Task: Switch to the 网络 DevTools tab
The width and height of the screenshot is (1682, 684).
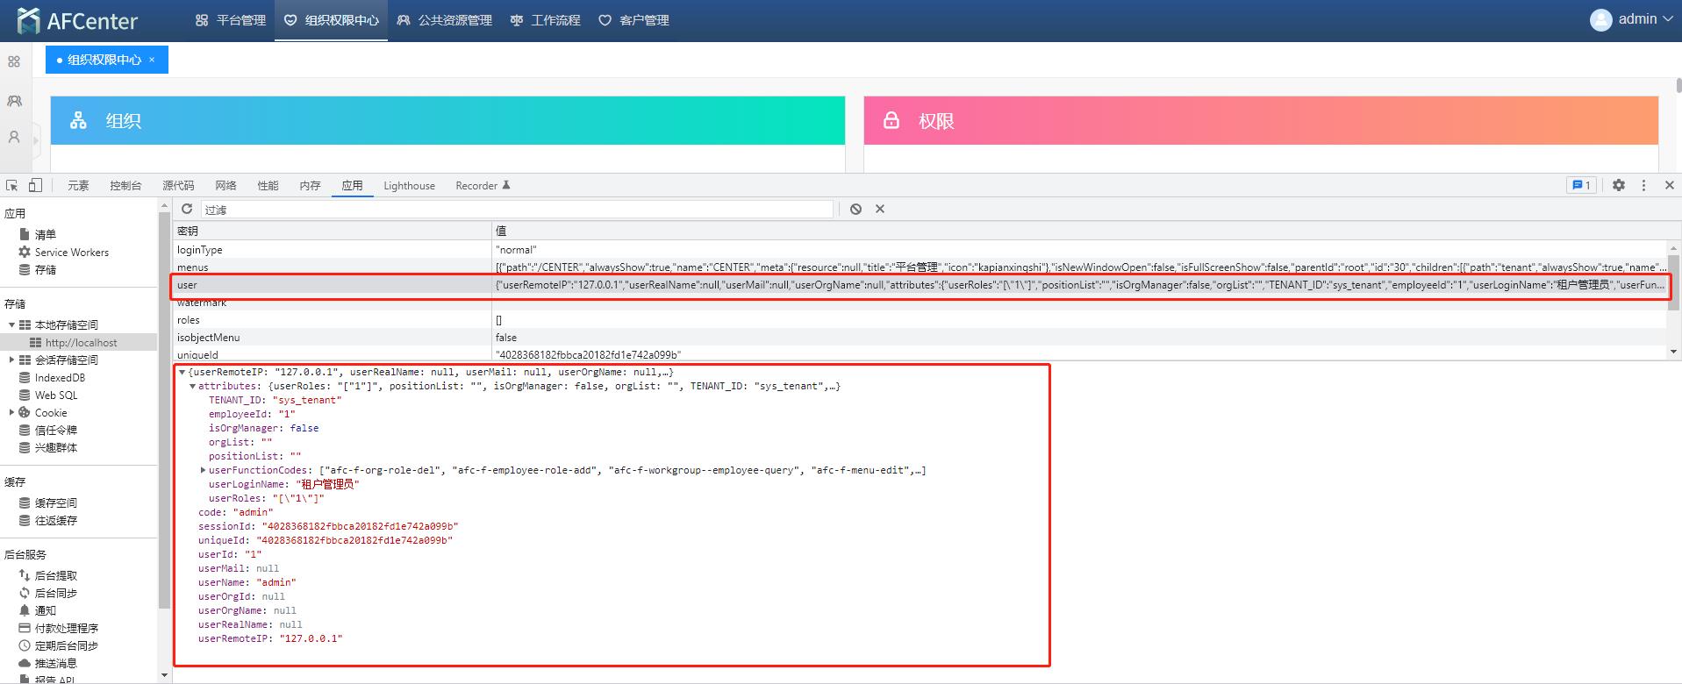Action: click(225, 185)
